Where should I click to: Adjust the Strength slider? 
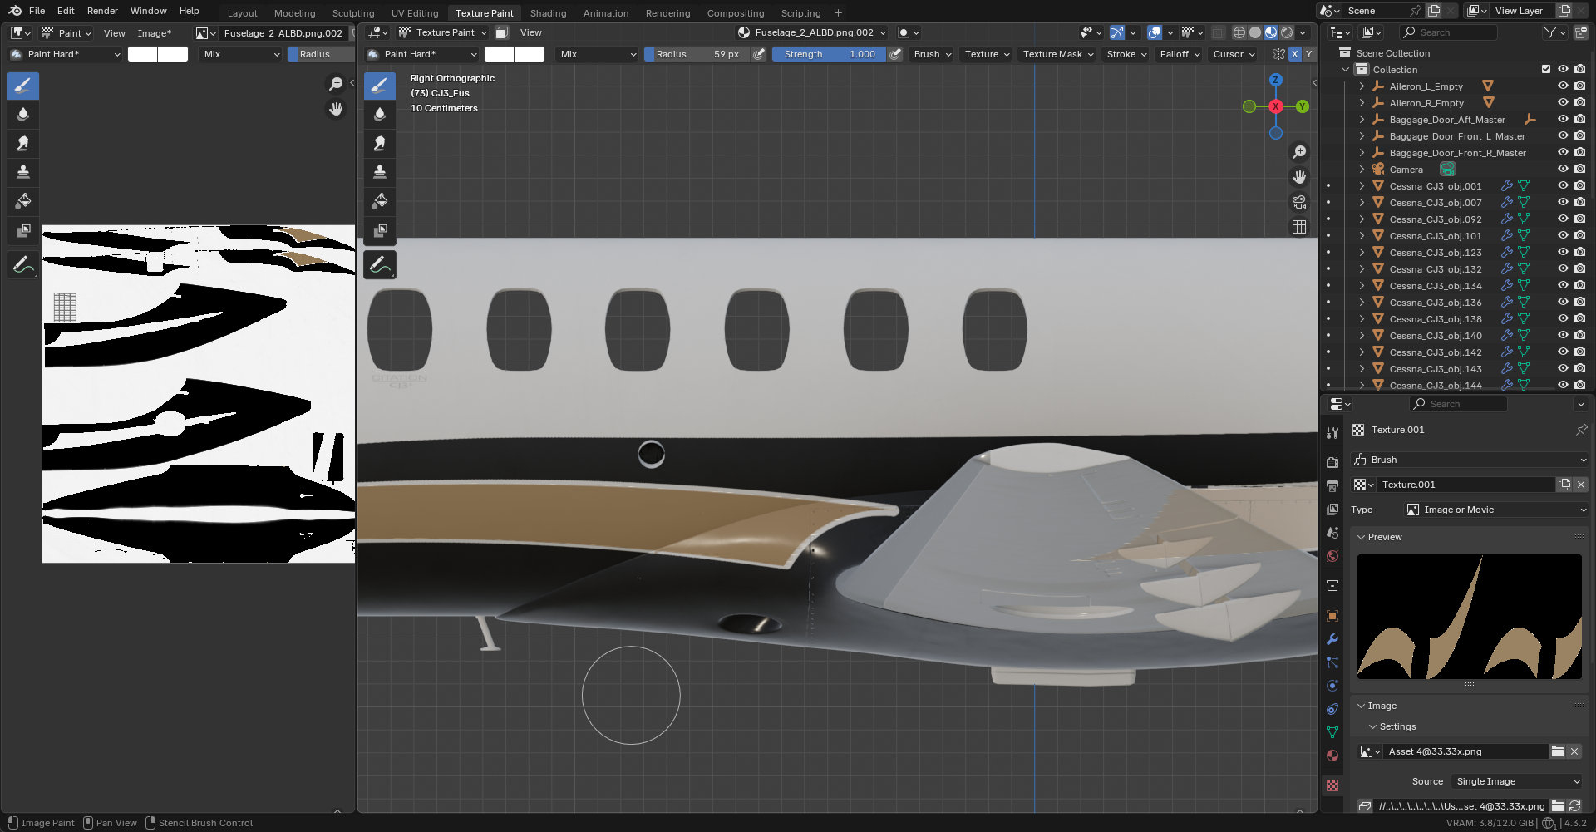click(x=829, y=54)
